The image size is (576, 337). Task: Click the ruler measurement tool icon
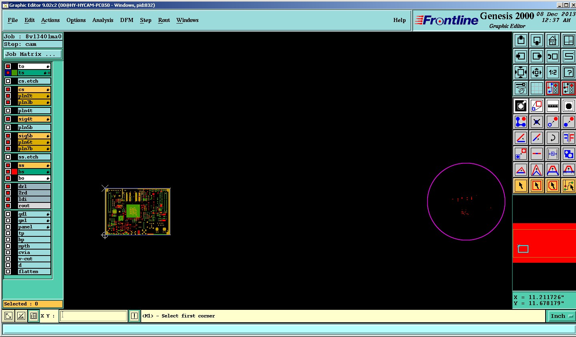pyautogui.click(x=553, y=106)
